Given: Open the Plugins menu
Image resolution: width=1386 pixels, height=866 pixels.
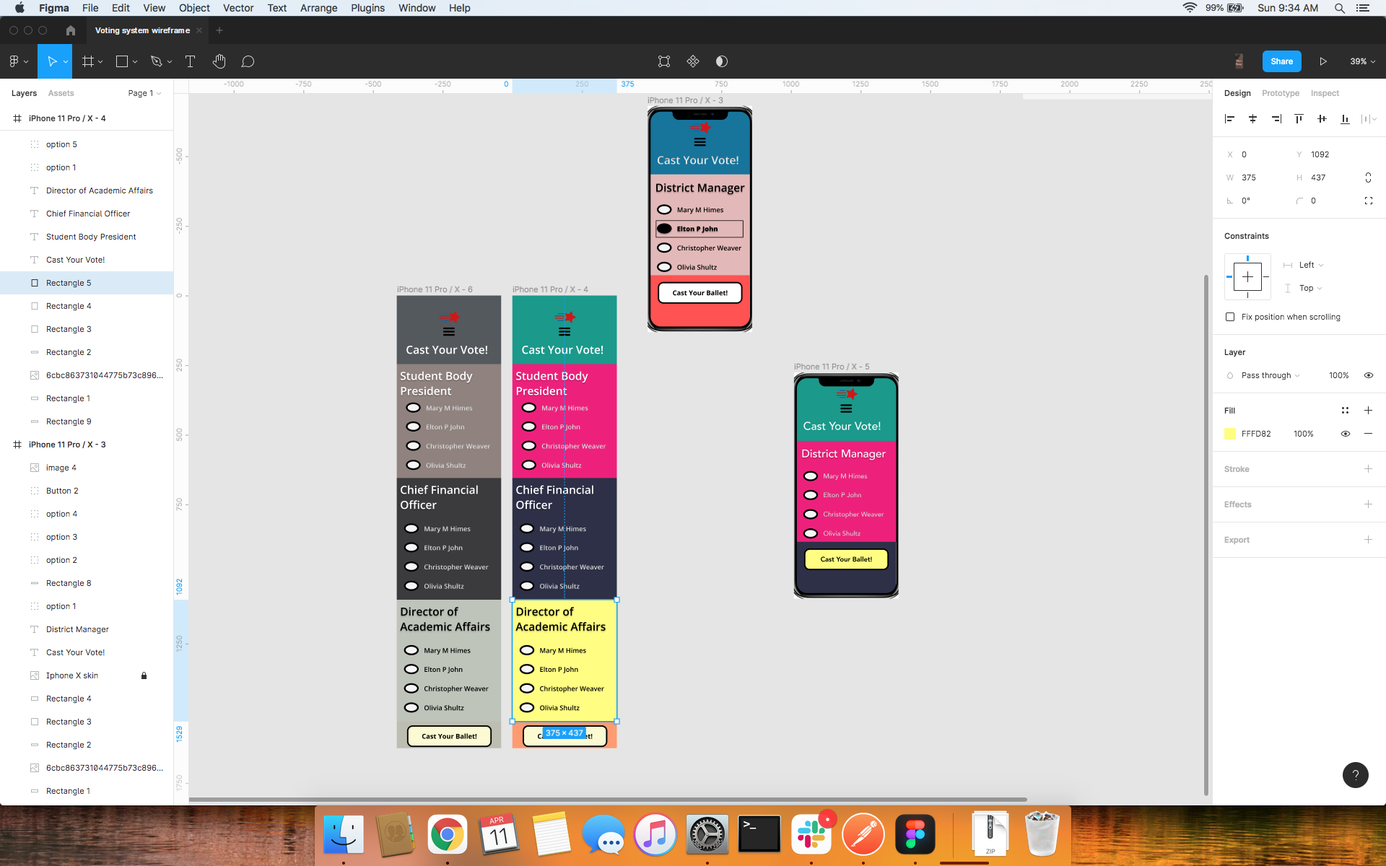Looking at the screenshot, I should click(x=367, y=8).
